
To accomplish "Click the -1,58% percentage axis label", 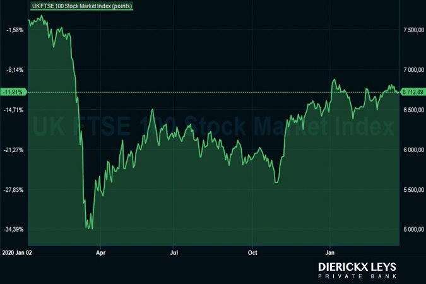I will [x=14, y=30].
